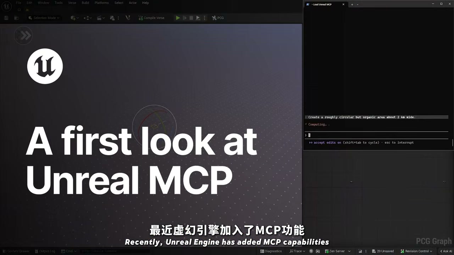This screenshot has width=454, height=255.
Task: Open the Verse menu
Action: tap(72, 3)
